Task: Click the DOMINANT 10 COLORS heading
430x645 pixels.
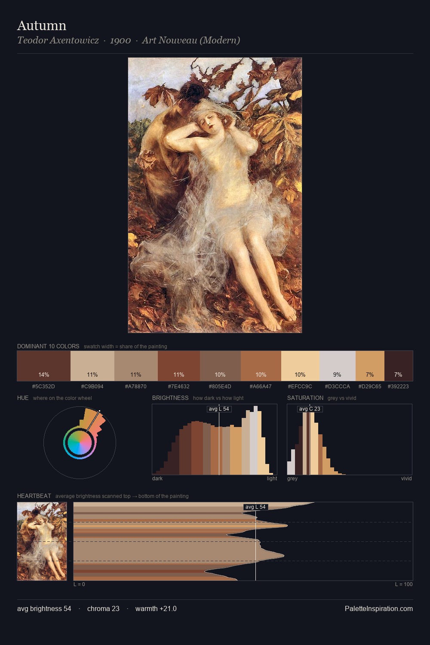Action: coord(48,346)
